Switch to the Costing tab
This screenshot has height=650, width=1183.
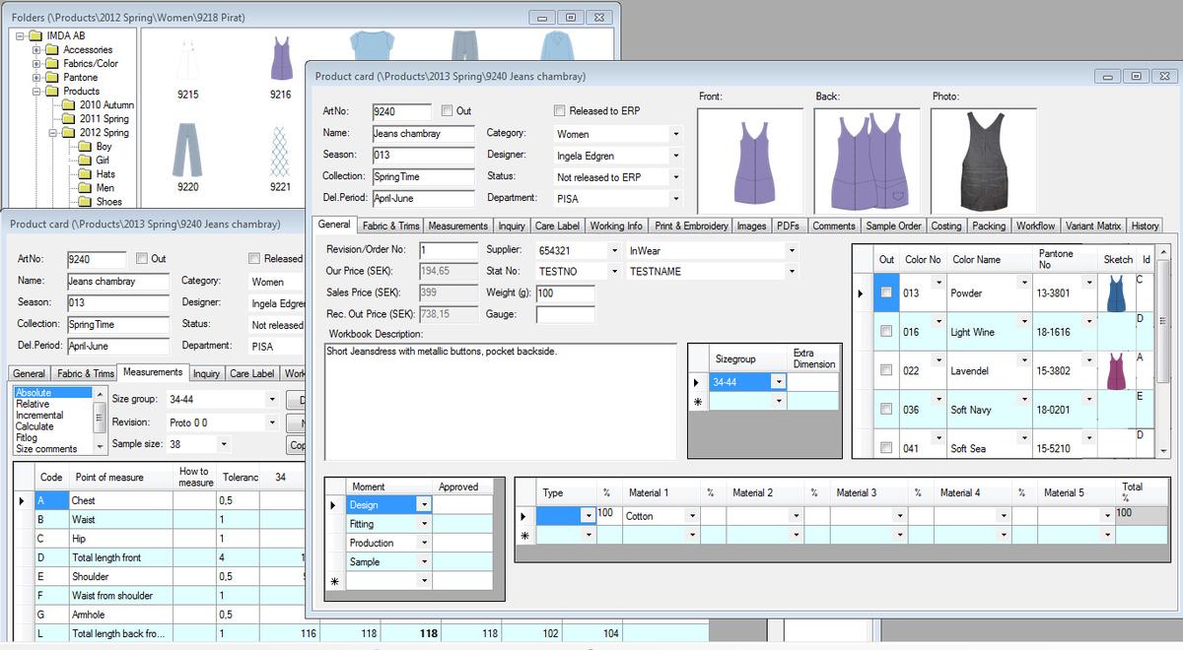(945, 226)
